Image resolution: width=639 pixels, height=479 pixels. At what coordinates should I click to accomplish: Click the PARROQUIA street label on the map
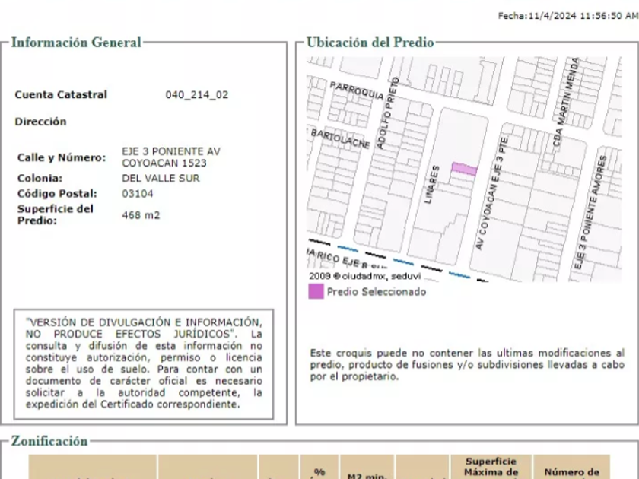click(x=357, y=90)
